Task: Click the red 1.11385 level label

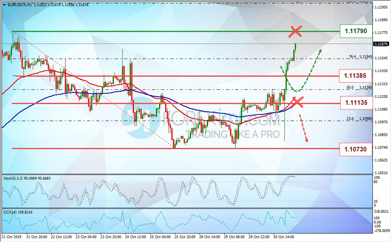Action: (355, 76)
